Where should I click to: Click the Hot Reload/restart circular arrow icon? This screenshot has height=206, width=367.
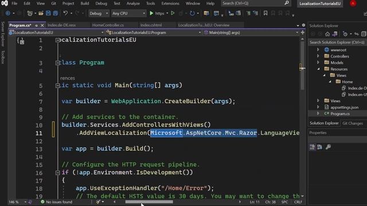click(x=192, y=13)
